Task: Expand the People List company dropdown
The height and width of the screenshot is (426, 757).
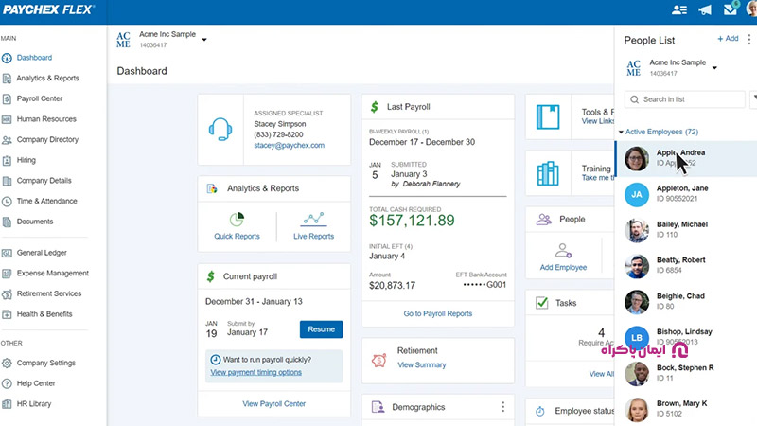Action: (x=714, y=67)
